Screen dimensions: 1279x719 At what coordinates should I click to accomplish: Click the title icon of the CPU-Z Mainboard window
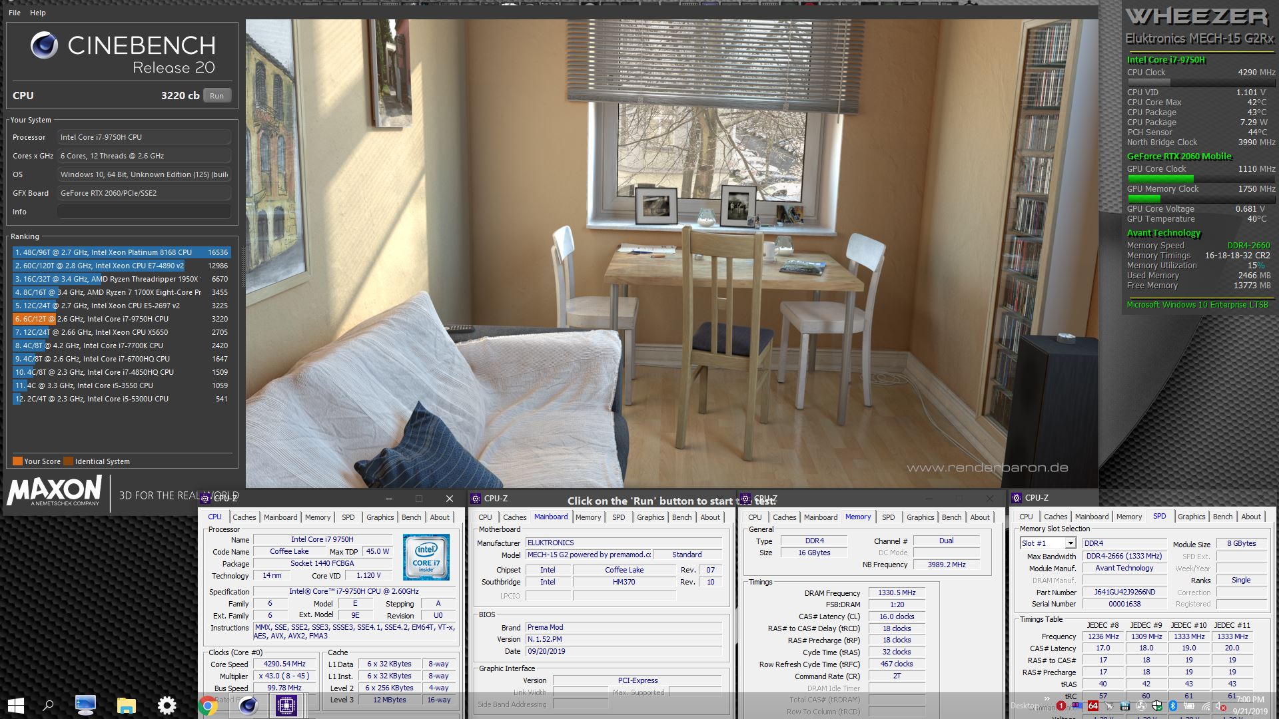tap(476, 498)
